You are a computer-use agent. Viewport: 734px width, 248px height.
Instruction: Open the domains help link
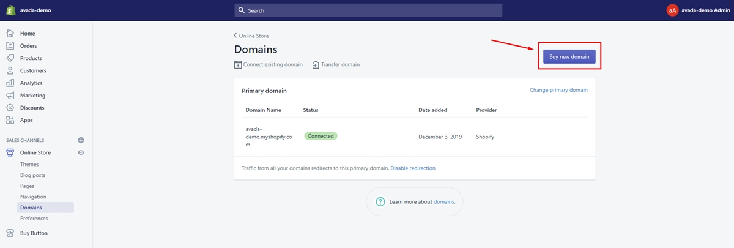coord(443,201)
